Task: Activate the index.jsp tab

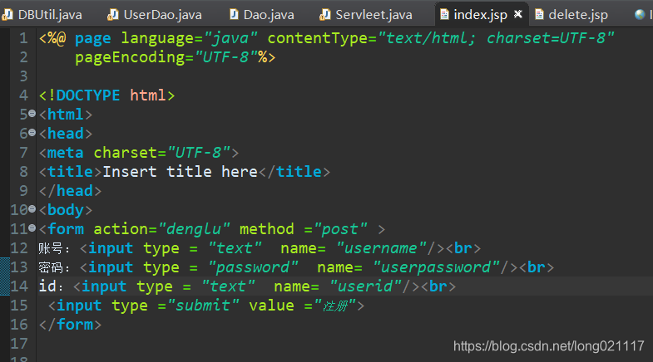Action: click(480, 15)
